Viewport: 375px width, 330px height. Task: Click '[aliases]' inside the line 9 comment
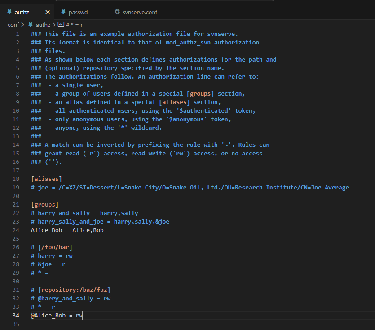point(174,102)
